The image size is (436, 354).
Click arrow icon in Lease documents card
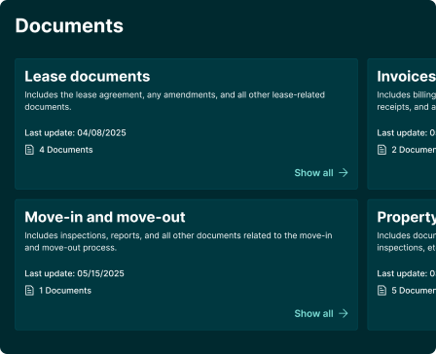tap(344, 173)
